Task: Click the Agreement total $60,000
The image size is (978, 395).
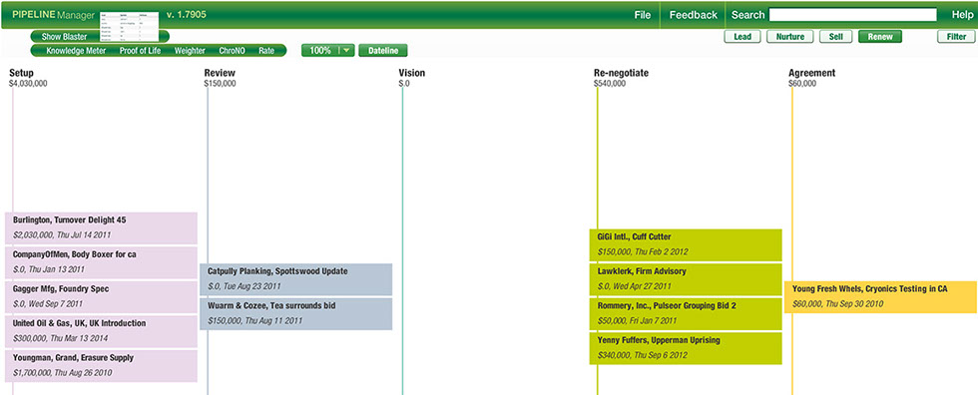Action: 802,84
